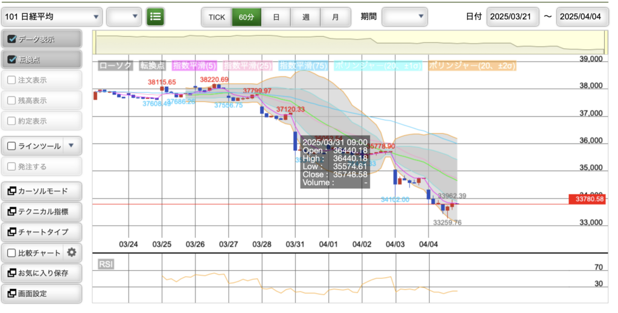Image resolution: width=618 pixels, height=313 pixels.
Task: Click the カーソルモード popup icon
Action: (x=11, y=191)
